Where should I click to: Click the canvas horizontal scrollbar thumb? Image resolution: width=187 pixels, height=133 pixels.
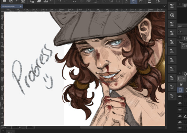91,127
